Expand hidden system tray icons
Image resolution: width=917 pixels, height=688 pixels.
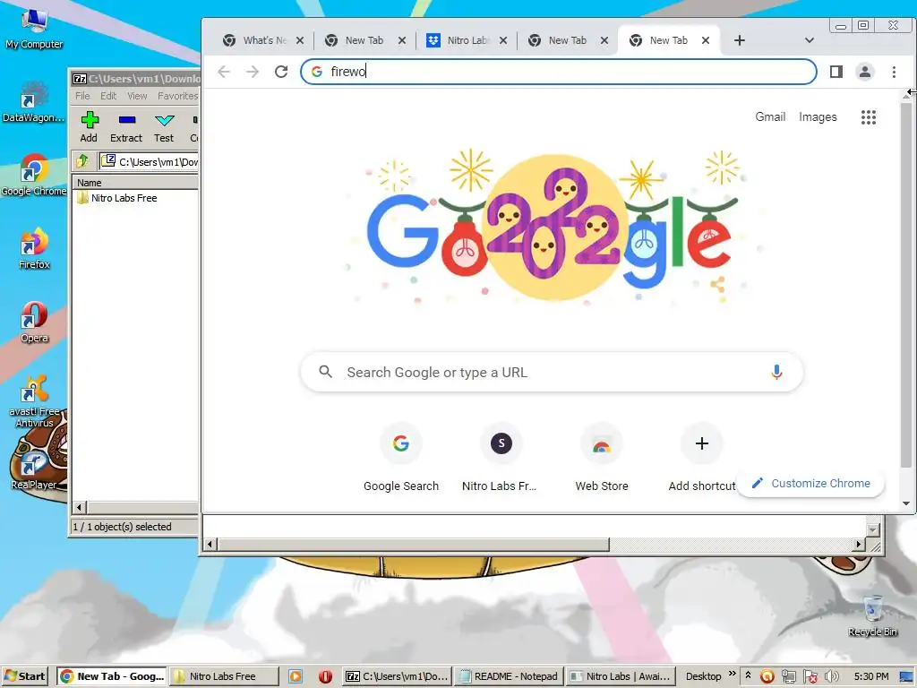[748, 675]
